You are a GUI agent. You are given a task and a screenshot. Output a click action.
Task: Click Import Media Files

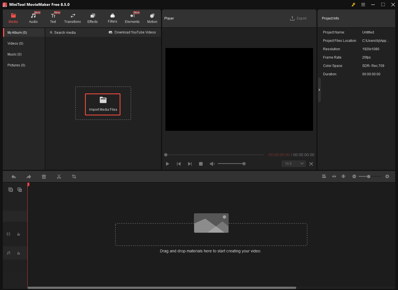coord(103,104)
